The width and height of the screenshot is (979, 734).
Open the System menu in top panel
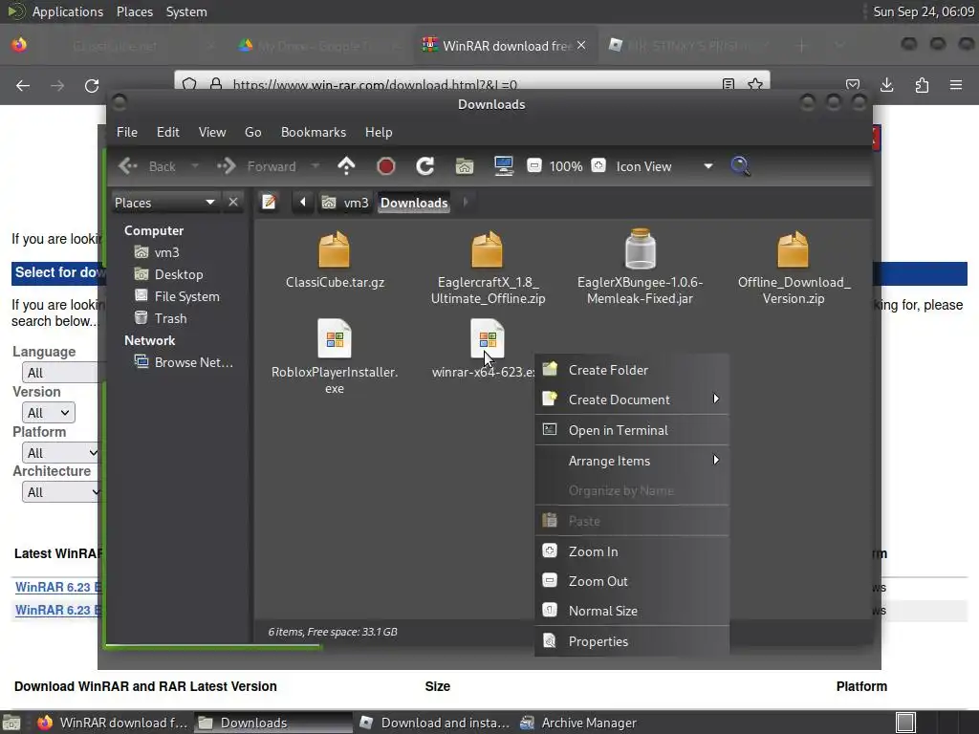coord(186,11)
